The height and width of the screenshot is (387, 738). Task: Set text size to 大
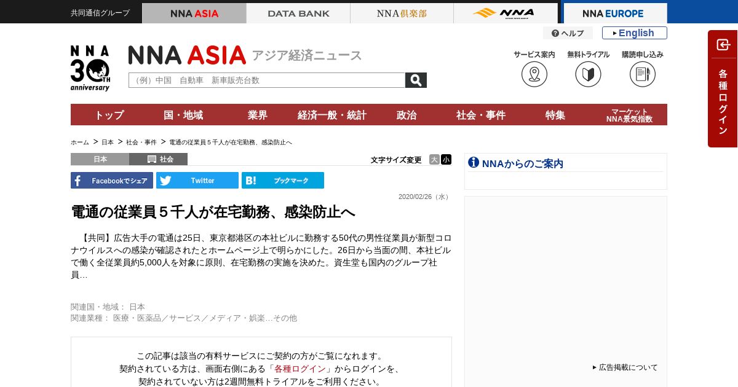(x=434, y=160)
